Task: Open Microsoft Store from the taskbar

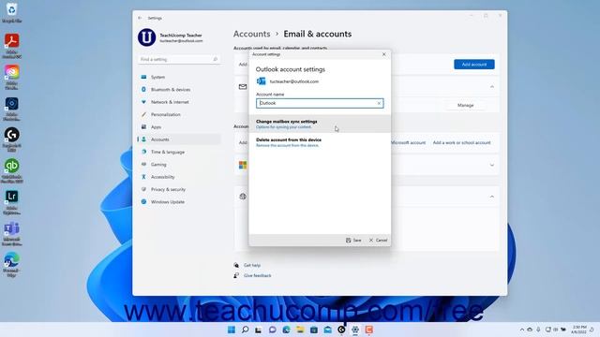Action: tap(314, 330)
